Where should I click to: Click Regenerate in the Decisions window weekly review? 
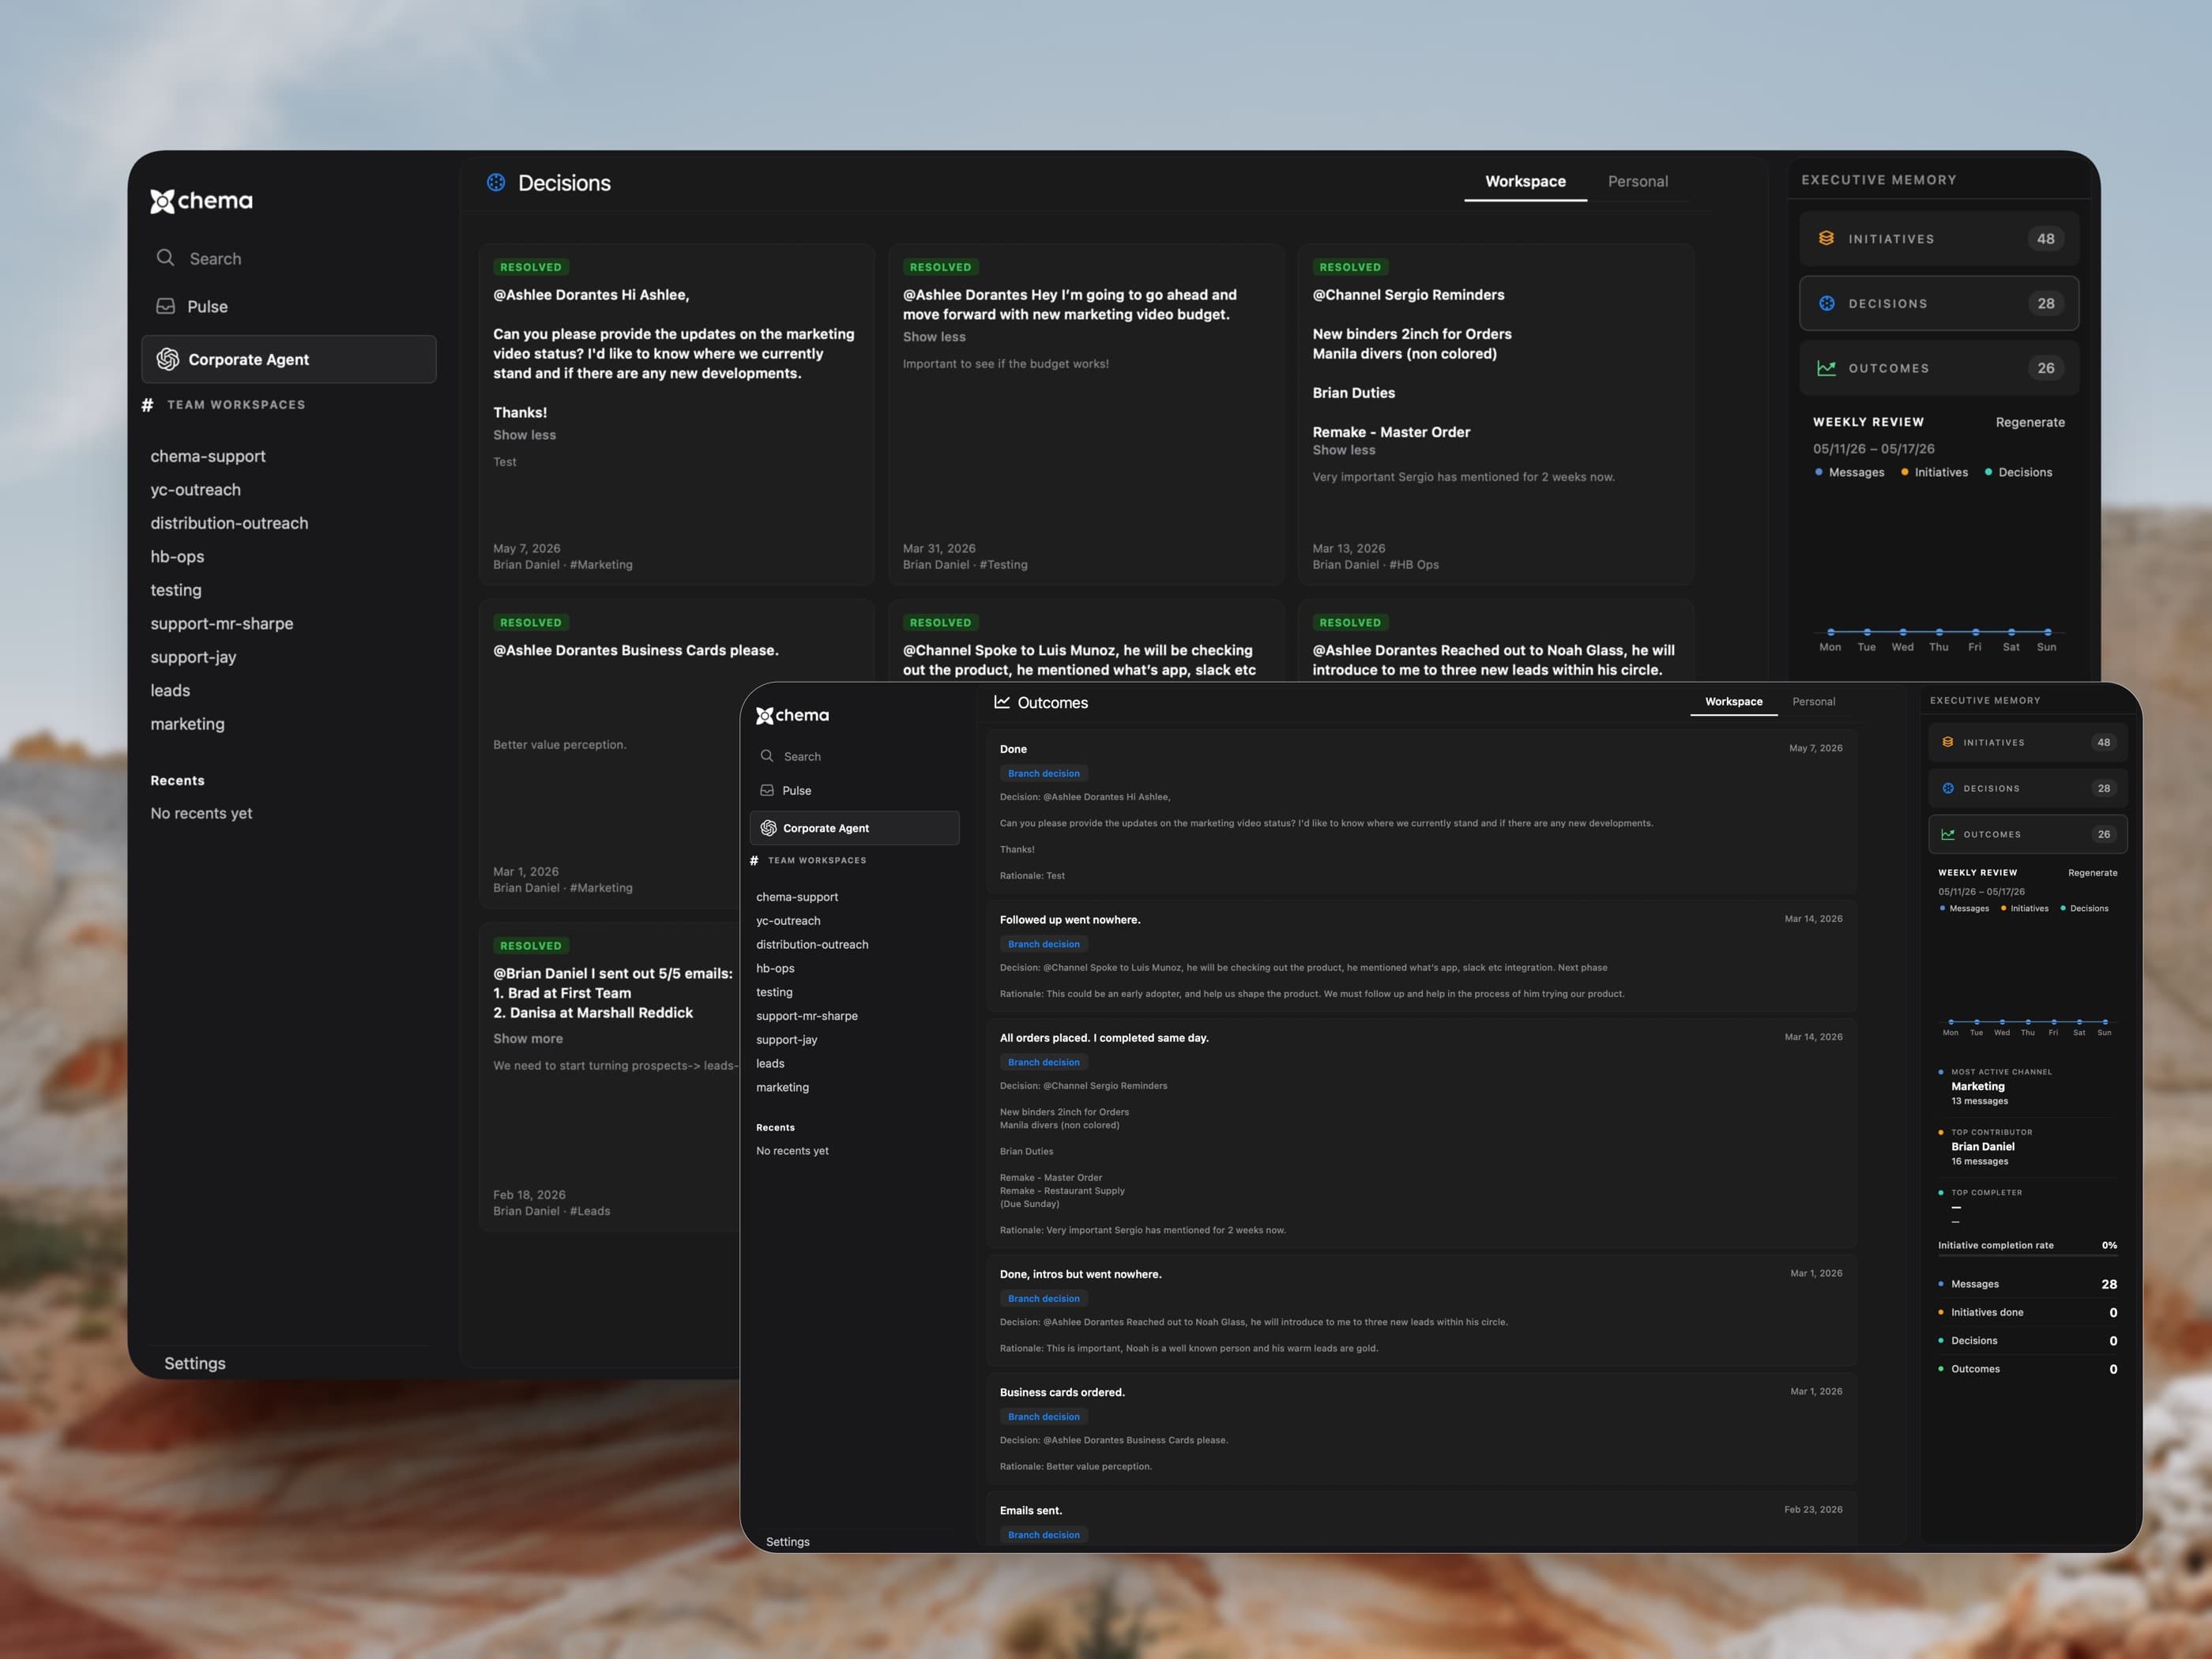pos(2030,422)
